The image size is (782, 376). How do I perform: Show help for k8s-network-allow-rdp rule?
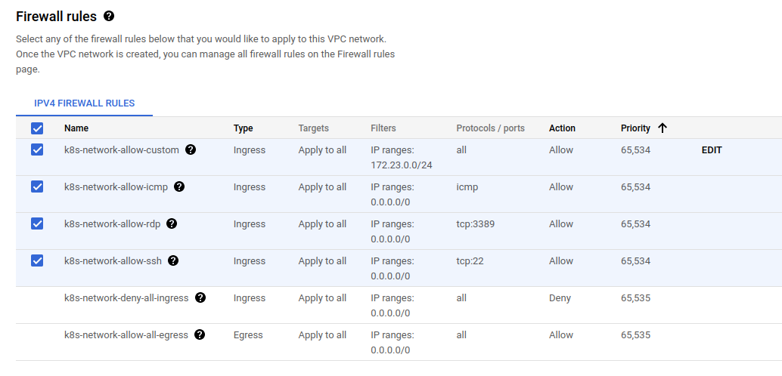pyautogui.click(x=172, y=223)
